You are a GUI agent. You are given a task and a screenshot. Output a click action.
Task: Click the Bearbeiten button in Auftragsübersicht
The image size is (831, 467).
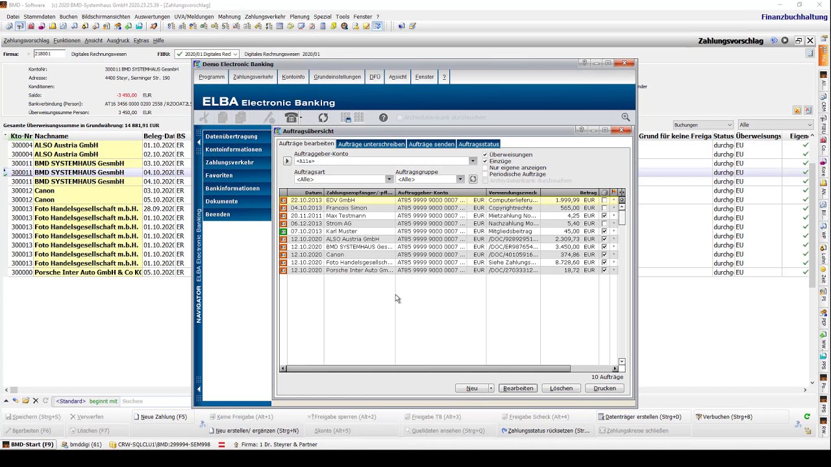pos(518,389)
